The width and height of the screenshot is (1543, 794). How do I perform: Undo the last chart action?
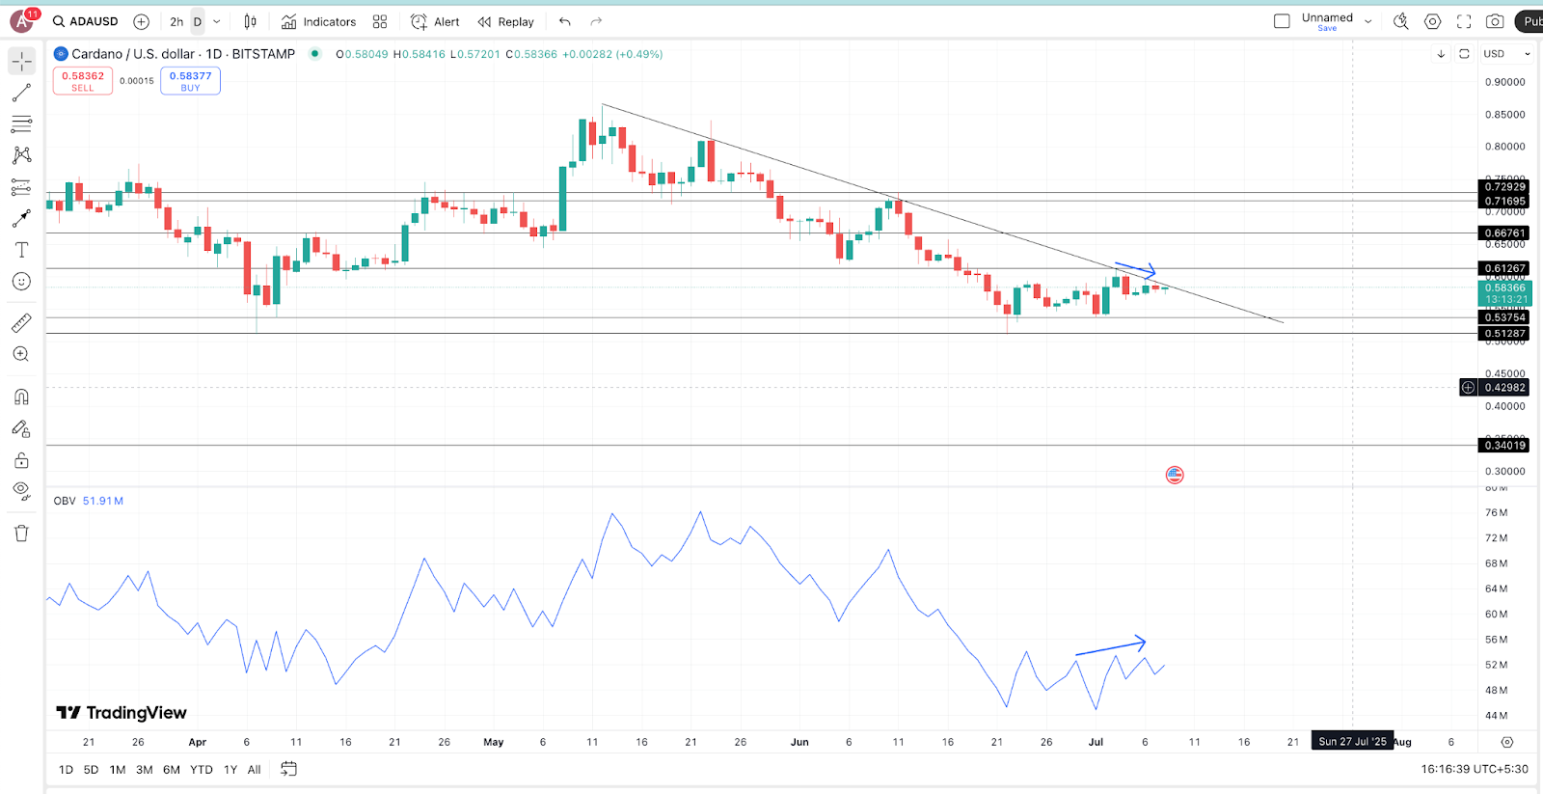[565, 21]
